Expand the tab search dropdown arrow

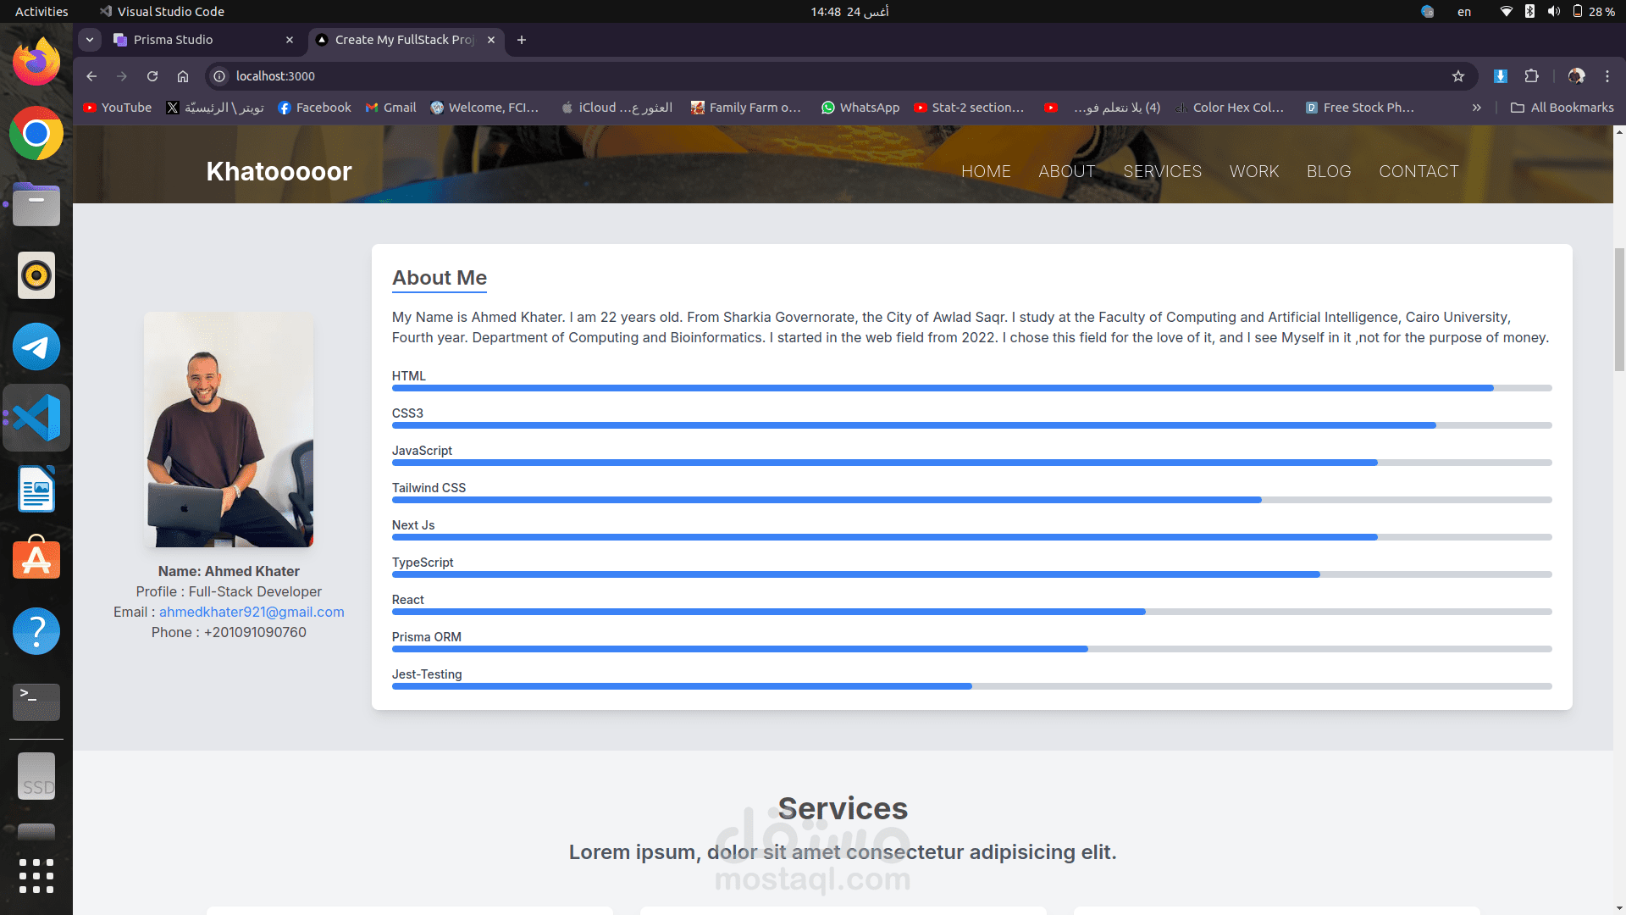90,40
